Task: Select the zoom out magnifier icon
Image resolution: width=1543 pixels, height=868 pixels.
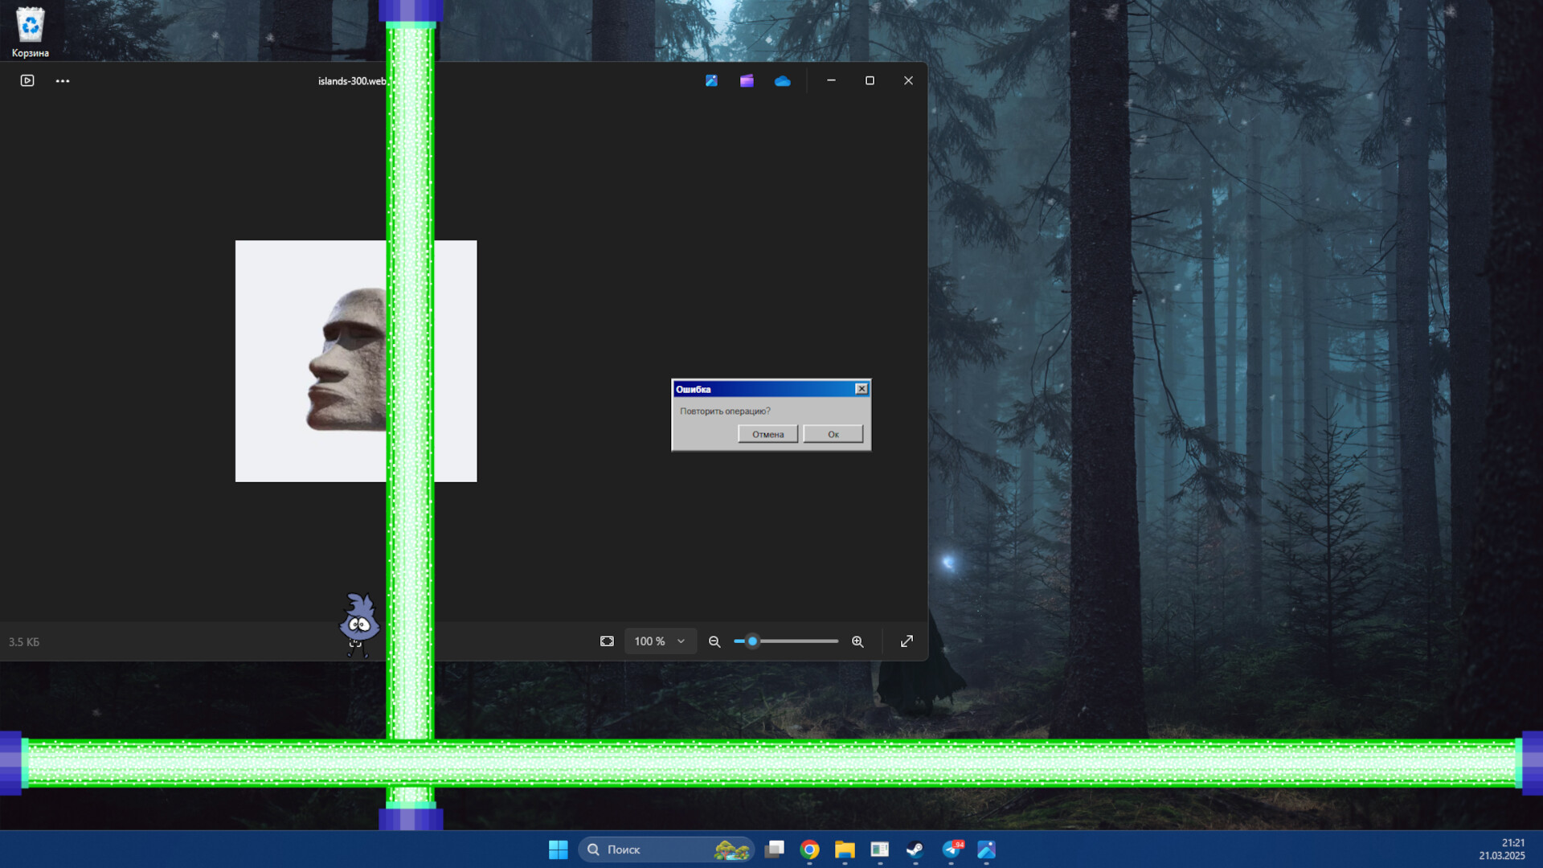Action: click(714, 641)
